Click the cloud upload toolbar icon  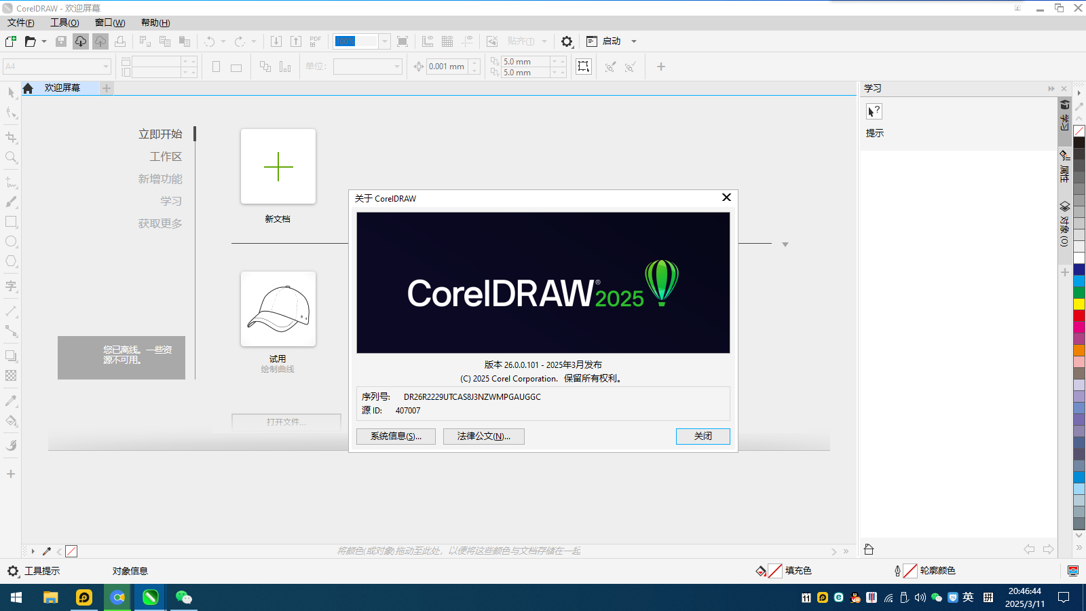(x=100, y=41)
